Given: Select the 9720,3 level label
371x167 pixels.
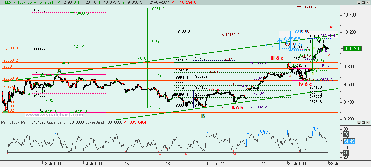Looking at the screenshot, I should coord(40,72).
